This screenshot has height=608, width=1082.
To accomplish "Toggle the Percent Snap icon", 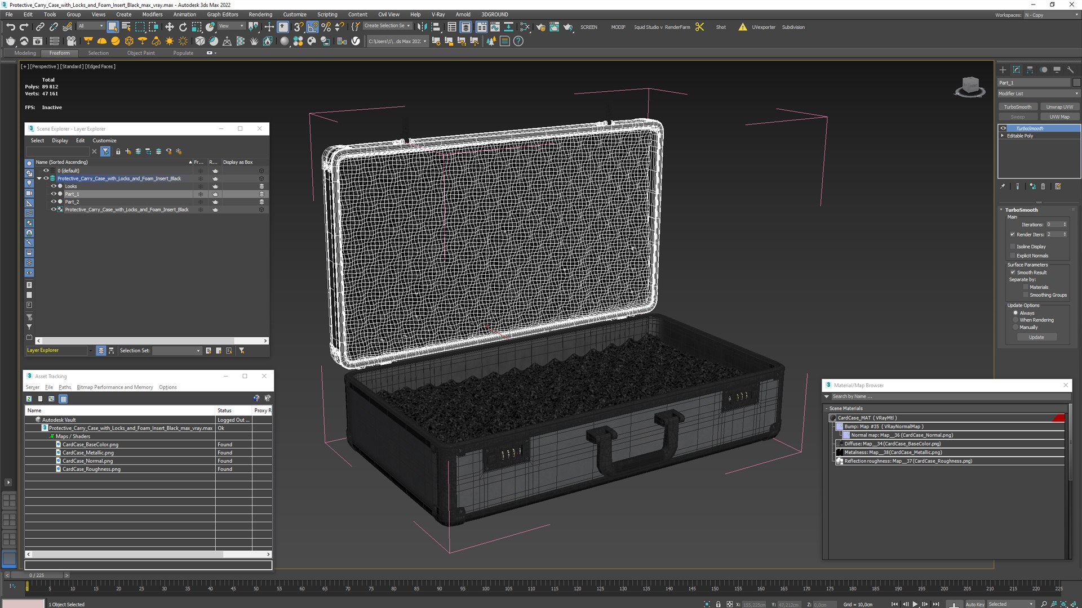I will pos(326,26).
